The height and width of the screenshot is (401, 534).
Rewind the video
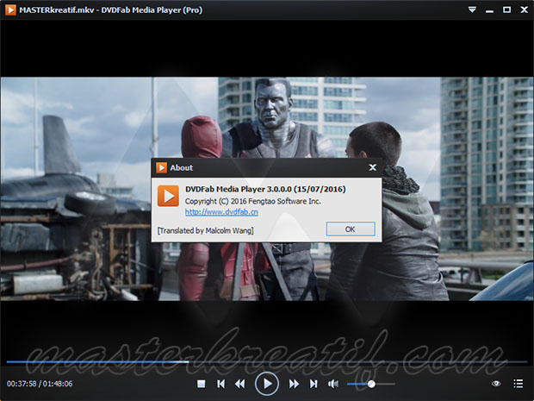click(240, 384)
